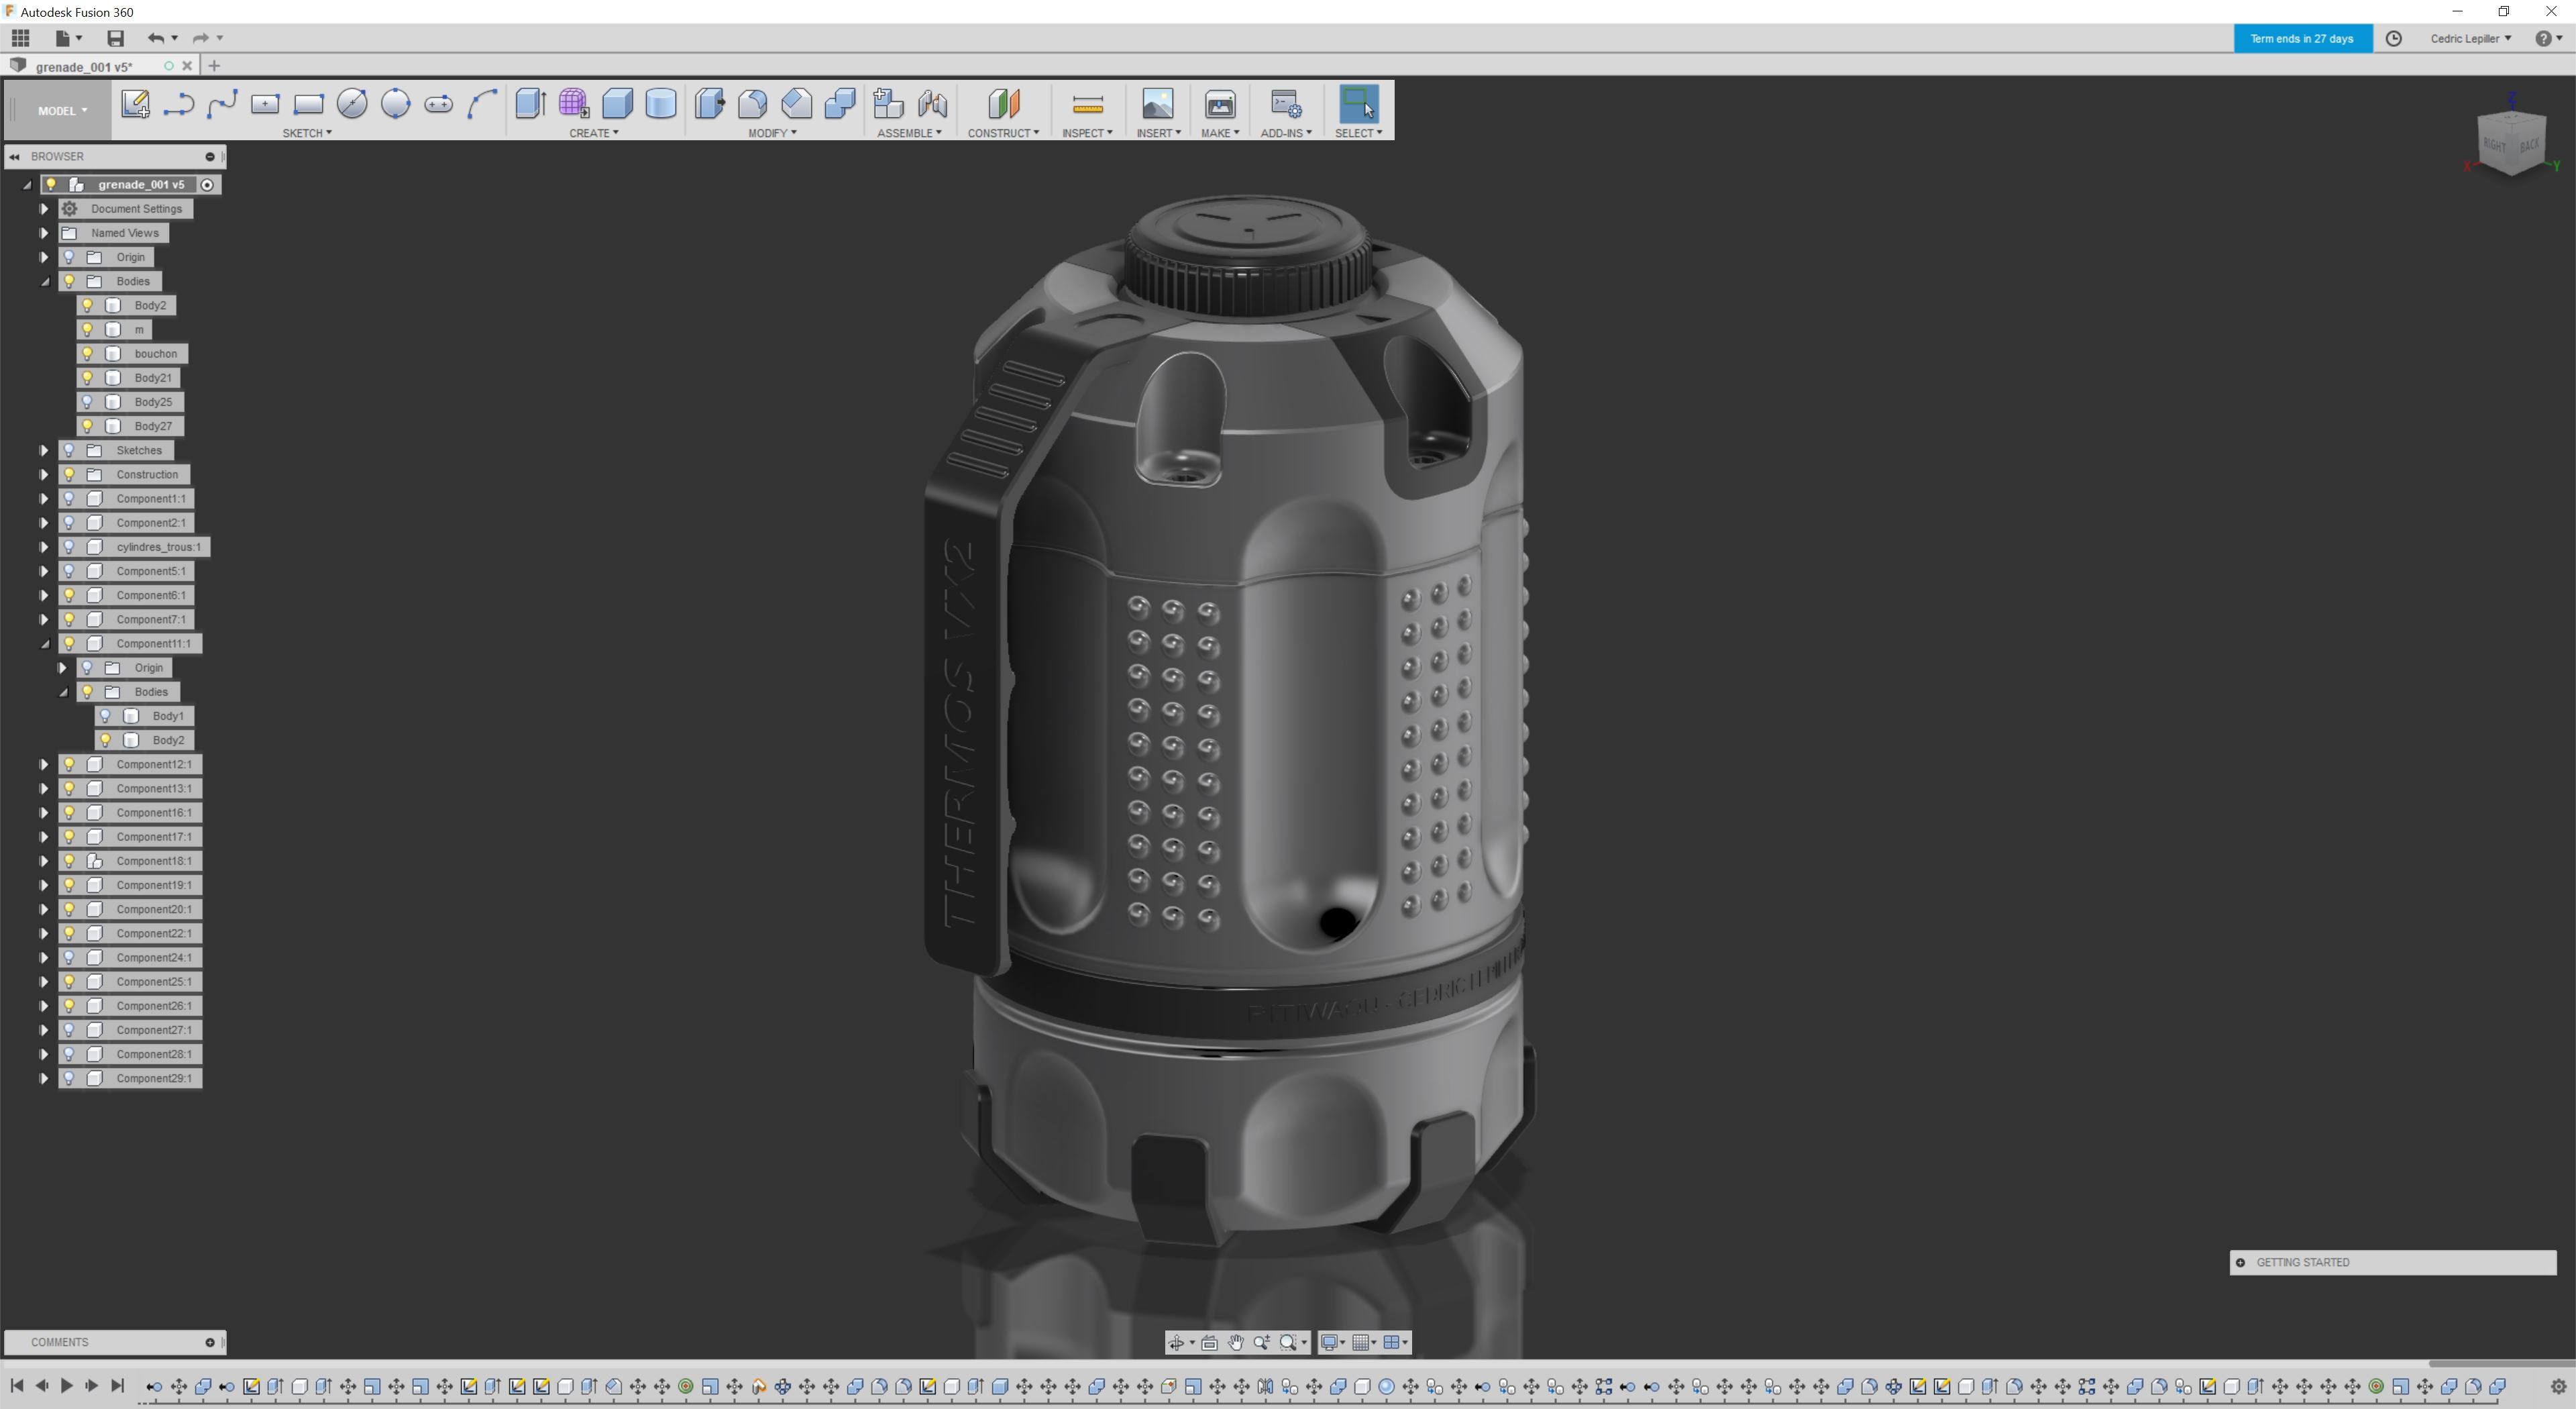Select the Center Diameter Circle tool
Viewport: 2576px width, 1409px height.
[x=352, y=104]
